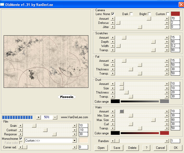Open the www.VanDerLee.com link
The height and width of the screenshot is (153, 184).
point(74,117)
